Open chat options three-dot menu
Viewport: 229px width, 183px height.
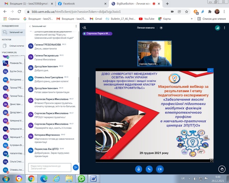pyautogui.click(x=76, y=26)
